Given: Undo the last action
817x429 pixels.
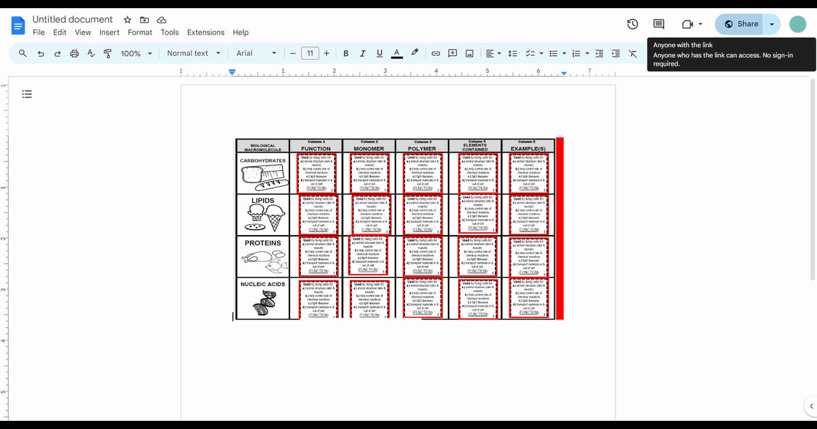Looking at the screenshot, I should (40, 53).
